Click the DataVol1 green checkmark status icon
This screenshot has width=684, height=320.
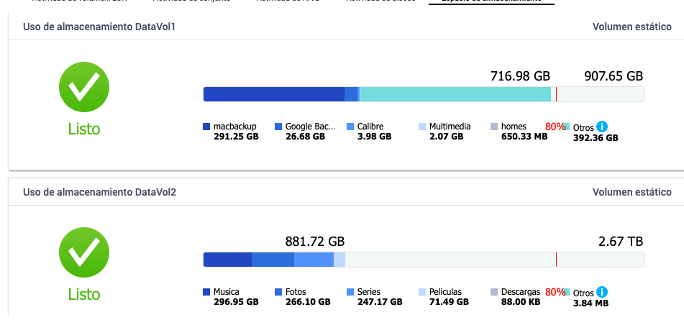[x=84, y=86]
